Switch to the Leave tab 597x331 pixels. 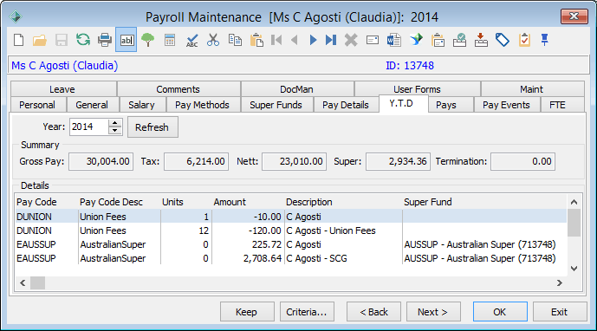pyautogui.click(x=63, y=89)
